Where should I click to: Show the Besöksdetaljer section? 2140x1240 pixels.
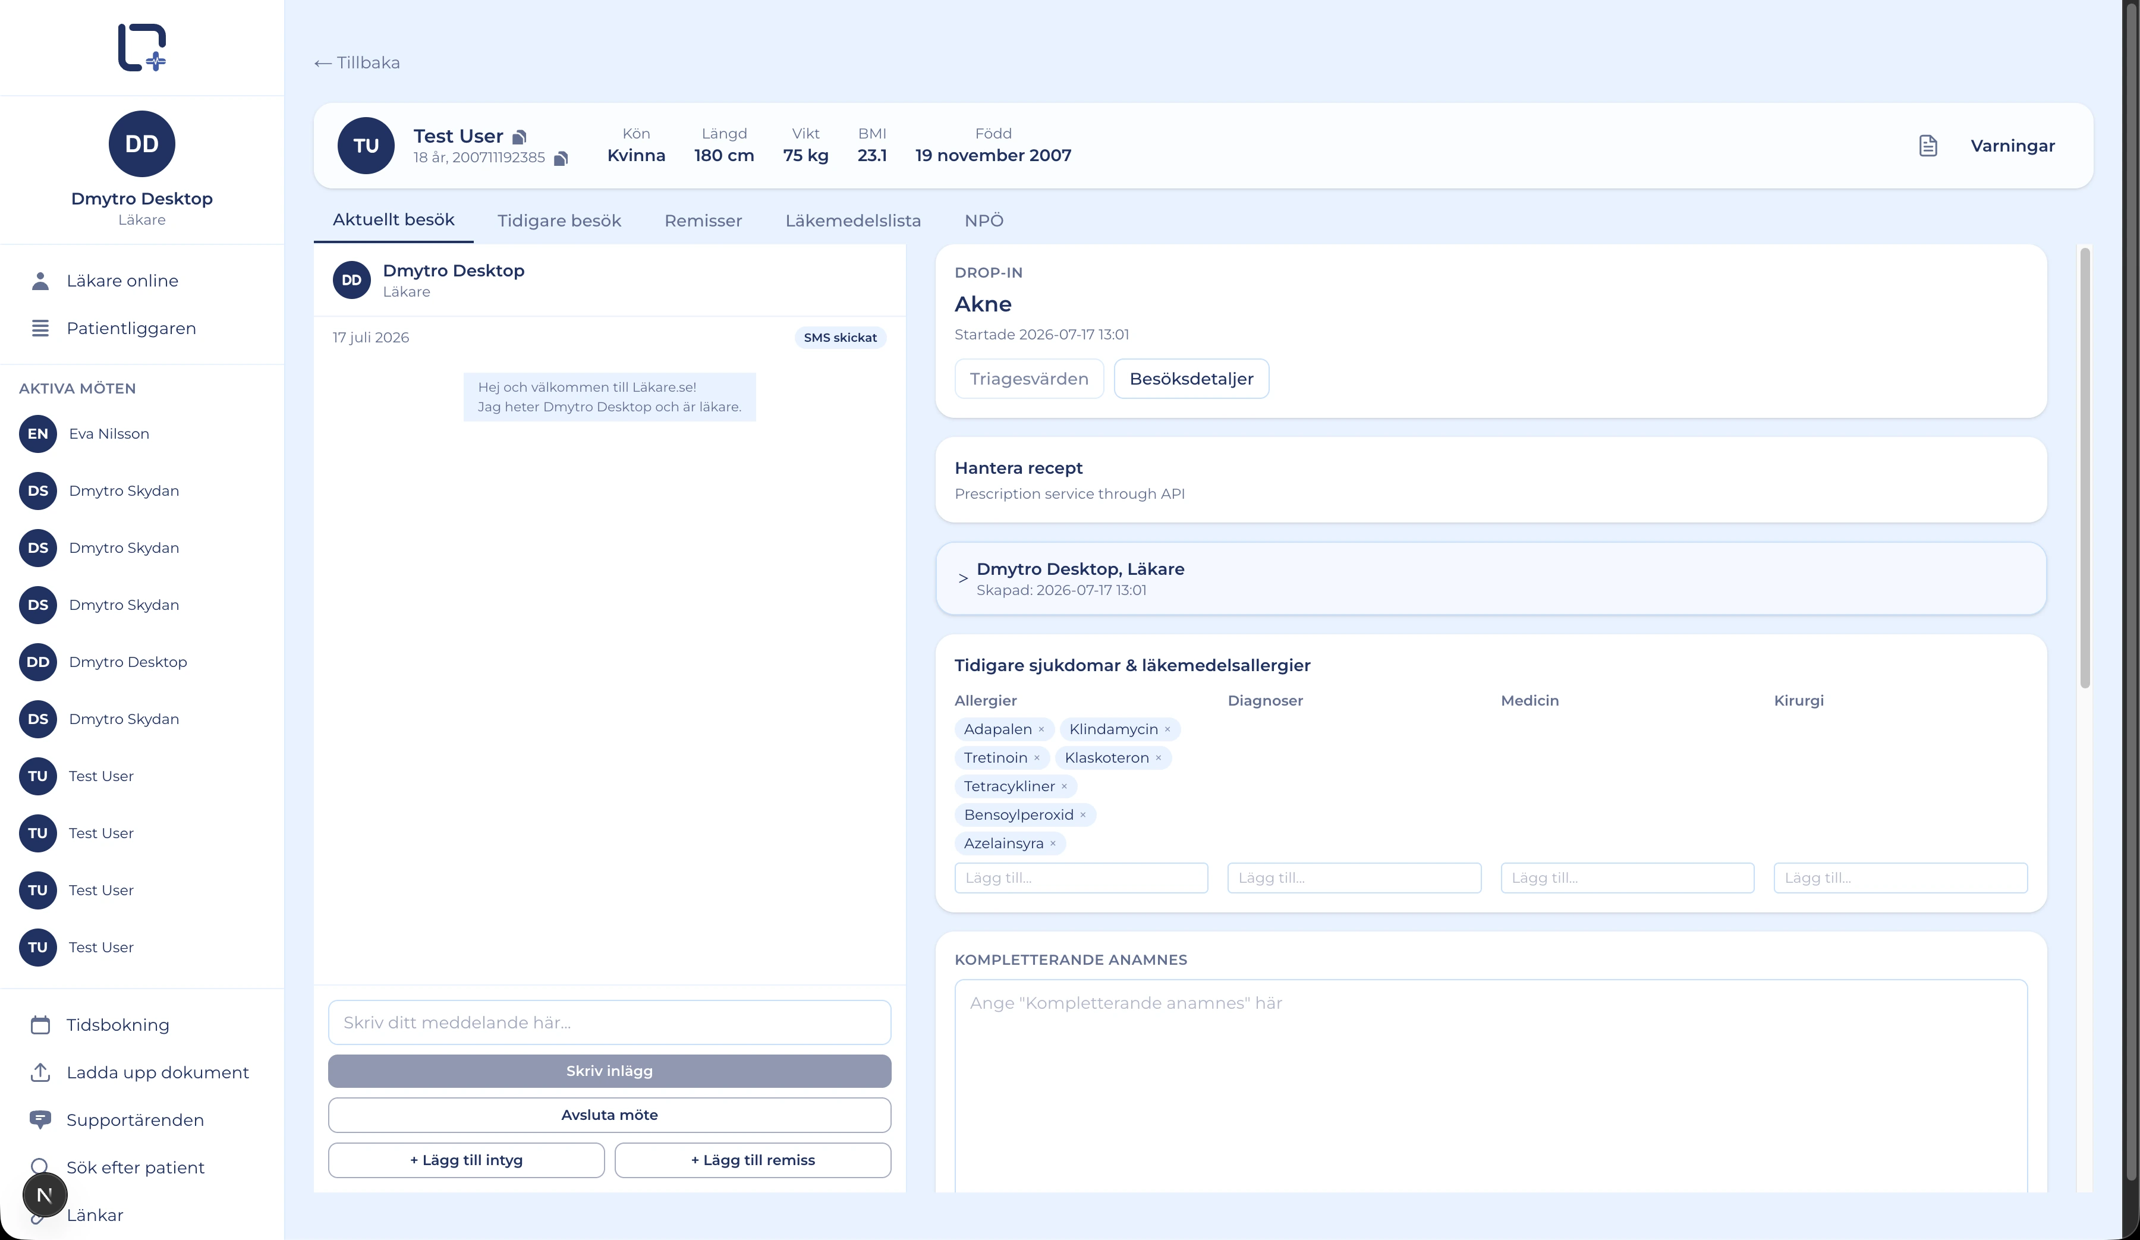[x=1191, y=379]
